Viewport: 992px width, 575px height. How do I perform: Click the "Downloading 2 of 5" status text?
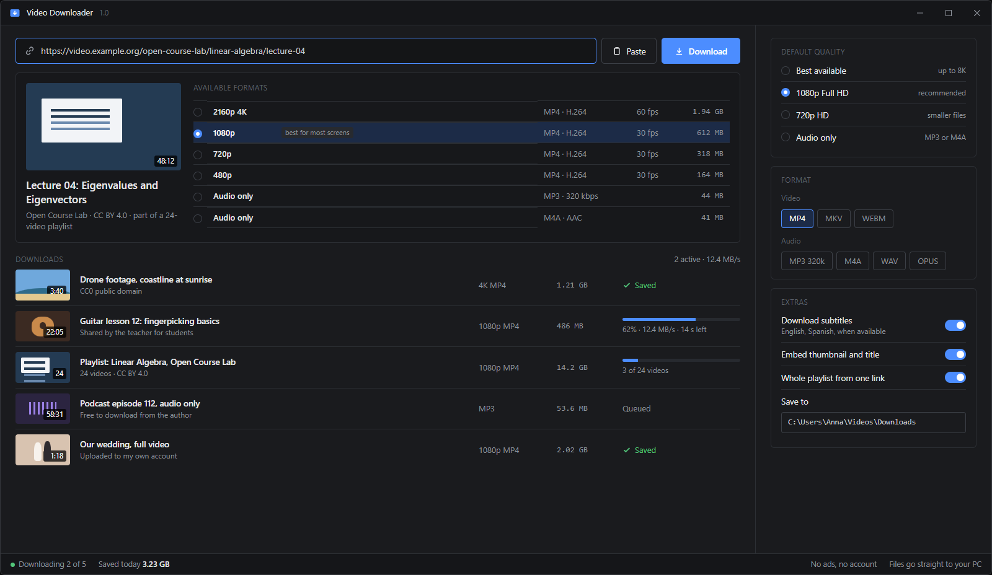[52, 564]
